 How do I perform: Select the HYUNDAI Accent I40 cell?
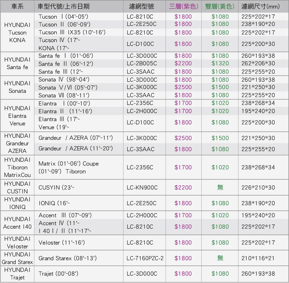point(17,223)
